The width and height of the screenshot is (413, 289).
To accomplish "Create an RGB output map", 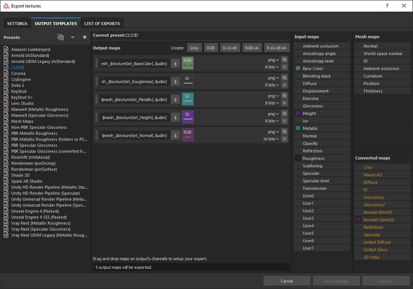I will coord(211,48).
